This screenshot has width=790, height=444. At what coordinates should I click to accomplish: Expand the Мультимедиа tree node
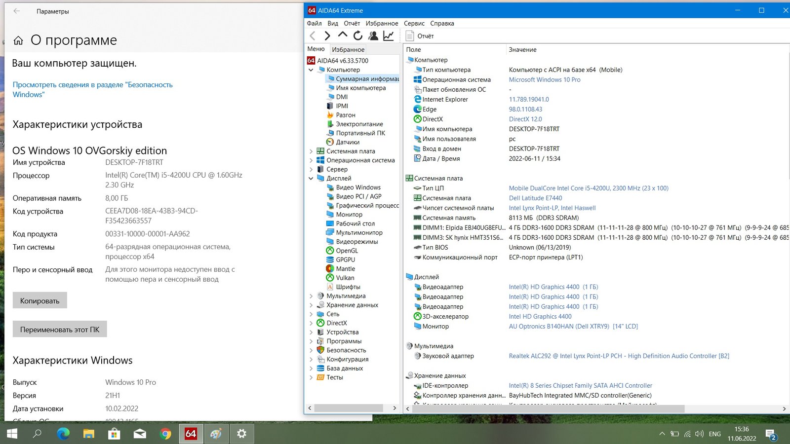[x=311, y=296]
